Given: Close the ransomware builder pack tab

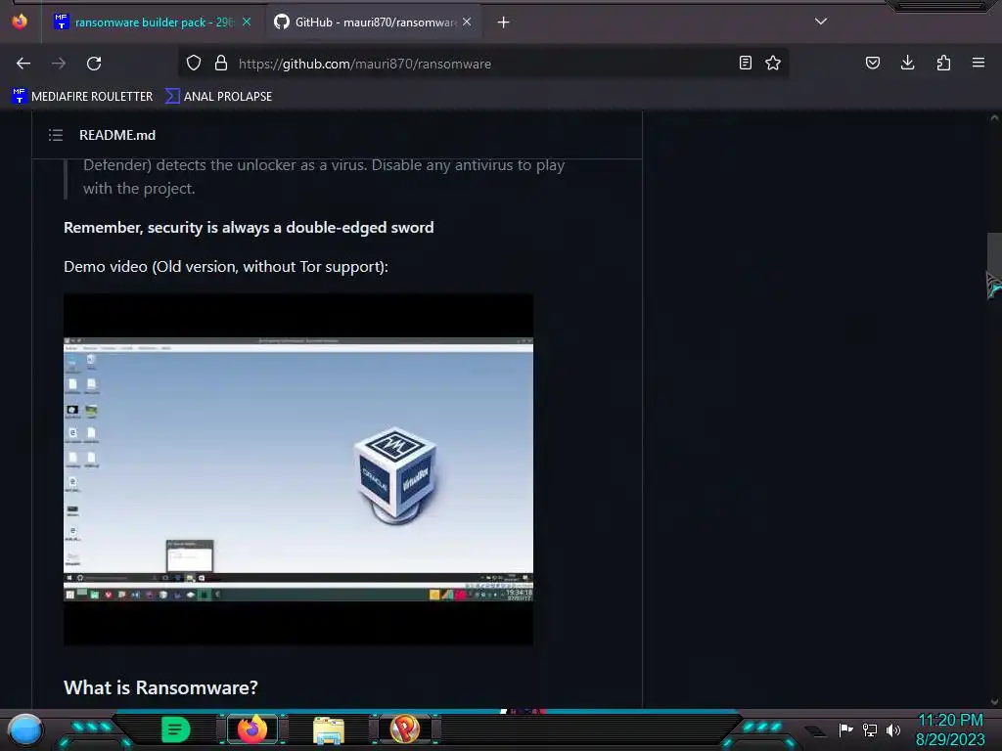Looking at the screenshot, I should [x=247, y=22].
